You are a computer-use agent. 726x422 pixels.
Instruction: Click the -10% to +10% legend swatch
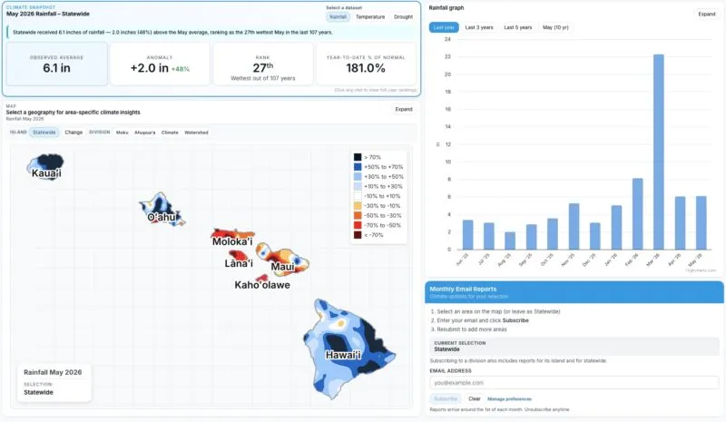pyautogui.click(x=358, y=196)
